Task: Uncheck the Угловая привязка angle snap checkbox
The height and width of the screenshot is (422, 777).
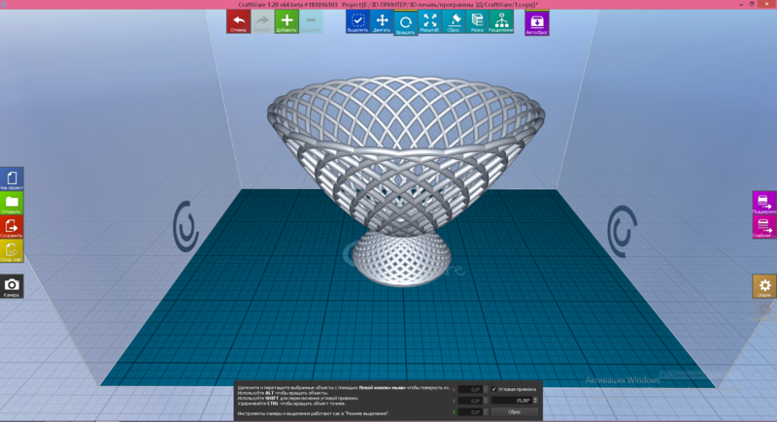Action: click(x=494, y=389)
